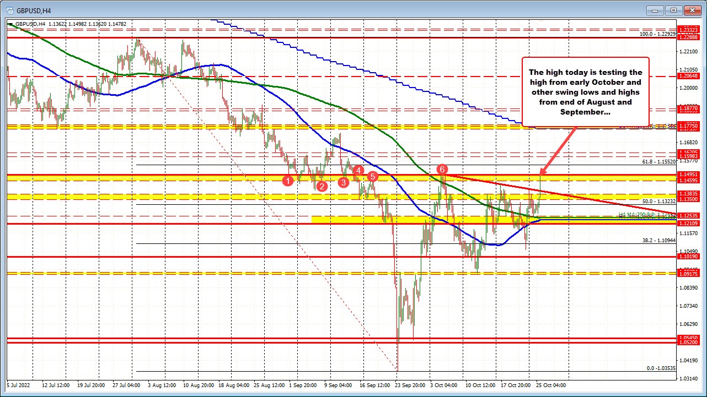Click the 1.13500 price level tag
This screenshot has width=707, height=397.
[688, 199]
